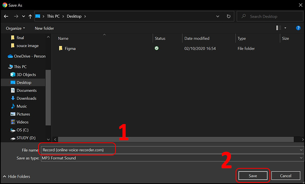Sort by Name column header
This screenshot has width=305, height=184.
tap(63, 39)
